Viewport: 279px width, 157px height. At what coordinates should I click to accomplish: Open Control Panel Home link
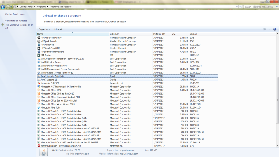pos(15,14)
